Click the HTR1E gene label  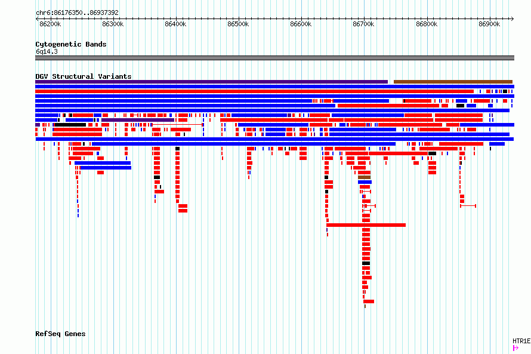coord(521,341)
